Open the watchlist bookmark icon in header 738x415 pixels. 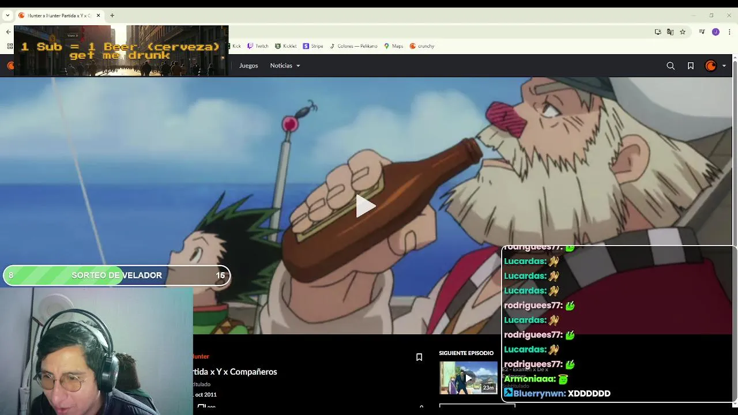point(691,66)
